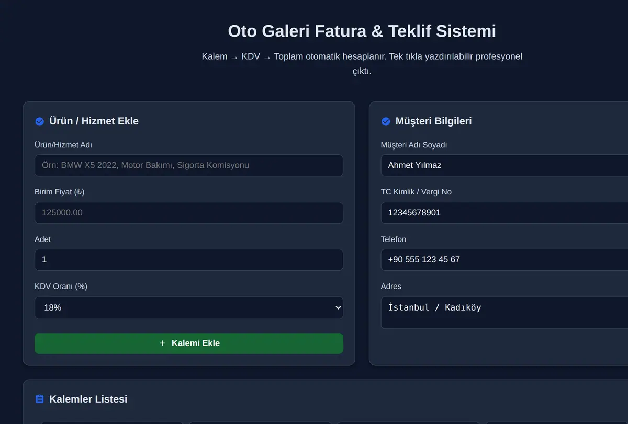Click the TC Kimlik / Vergi No field
Viewport: 628px width, 424px height.
click(504, 213)
